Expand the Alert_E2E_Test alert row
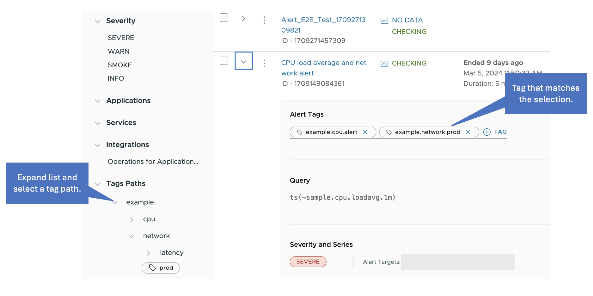Image resolution: width=593 pixels, height=296 pixels. [x=243, y=19]
